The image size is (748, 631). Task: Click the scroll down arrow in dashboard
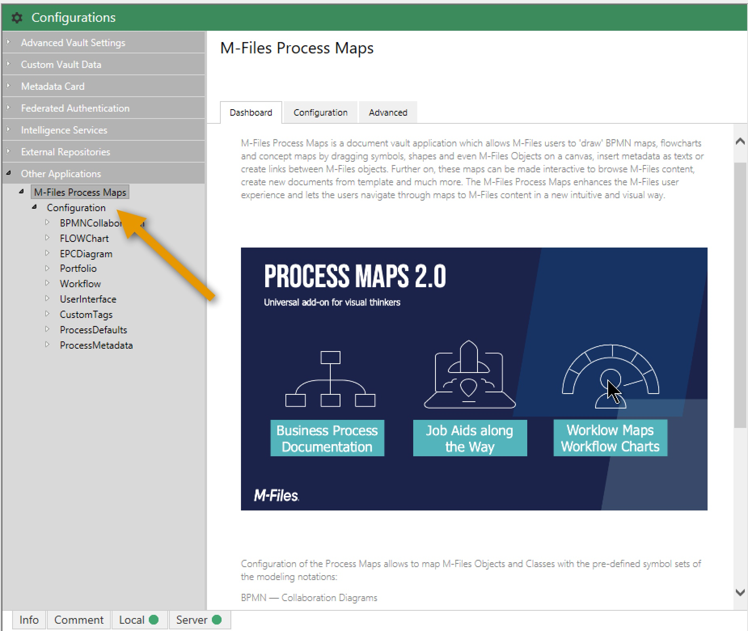tap(740, 593)
